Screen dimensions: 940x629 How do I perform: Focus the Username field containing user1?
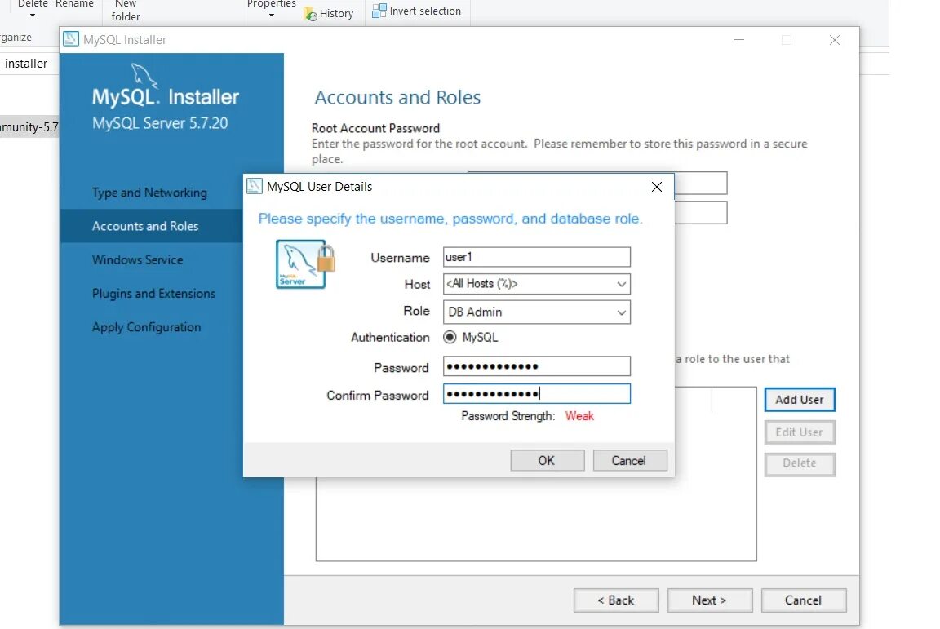tap(537, 257)
